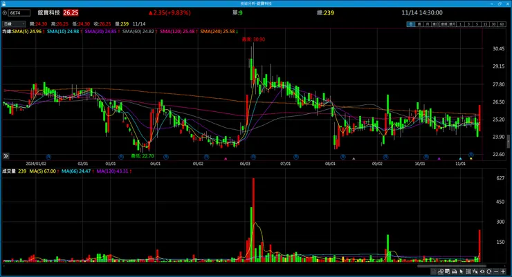This screenshot has width=512, height=277.
Task: Select the 日 daily period tab
Action: [x=411, y=24]
